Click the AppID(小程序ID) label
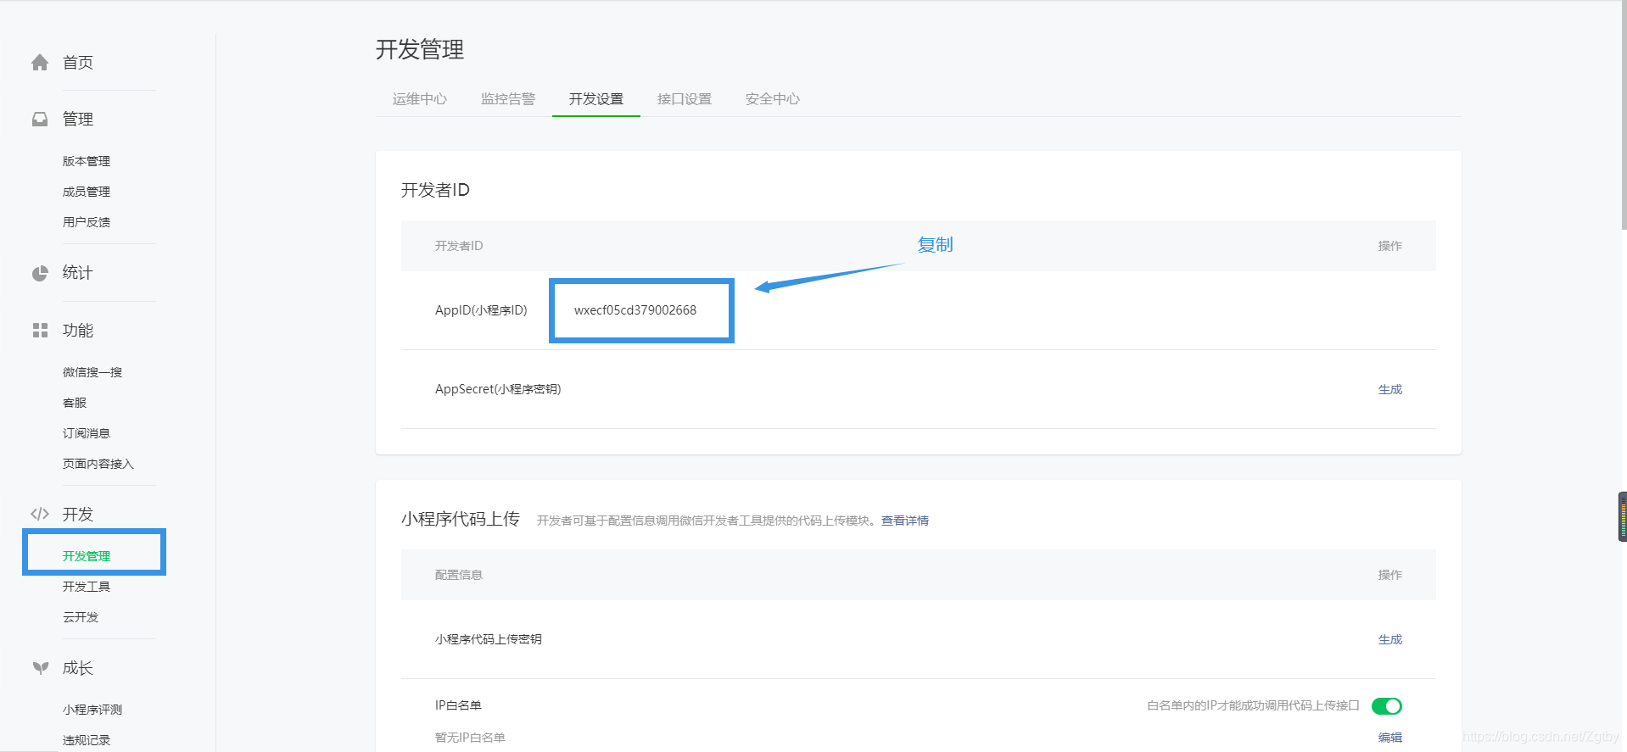1627x752 pixels. [481, 310]
